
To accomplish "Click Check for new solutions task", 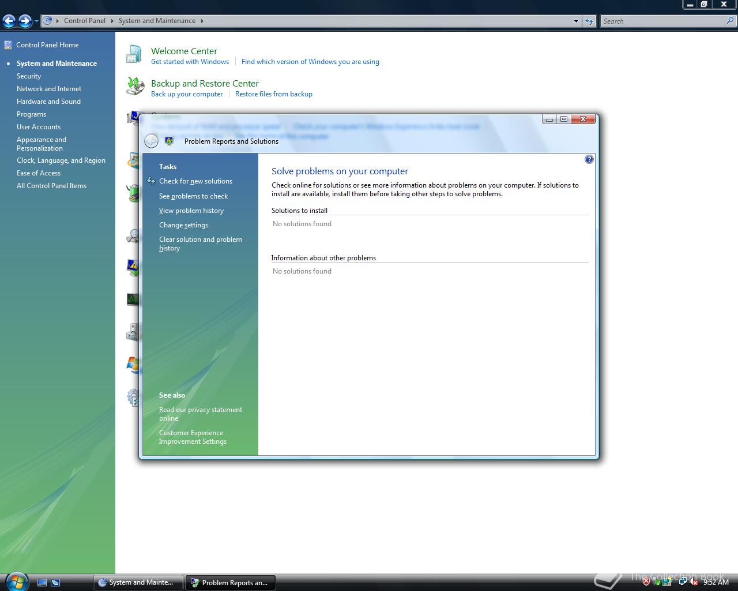I will point(195,181).
